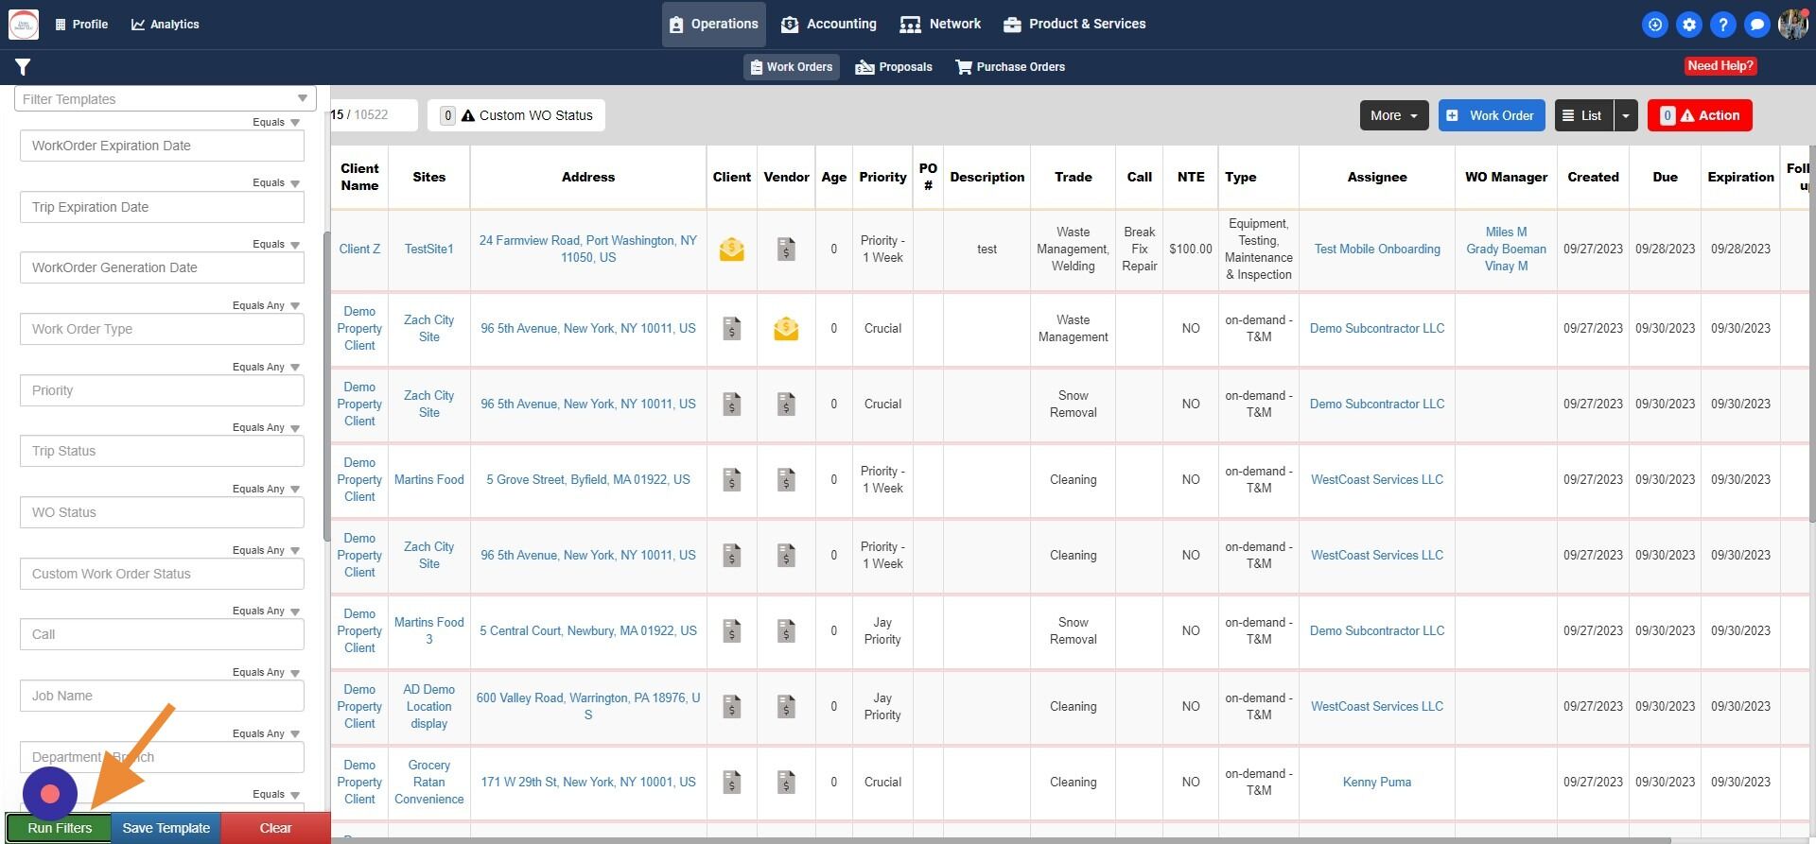Create a new Work Order
The width and height of the screenshot is (1816, 844).
coord(1492,115)
